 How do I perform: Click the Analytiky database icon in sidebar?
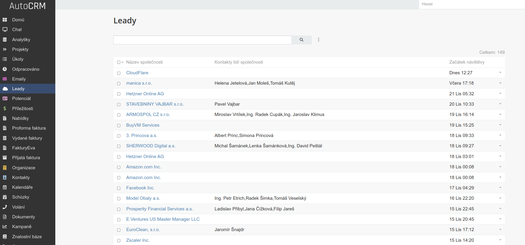coord(5,40)
